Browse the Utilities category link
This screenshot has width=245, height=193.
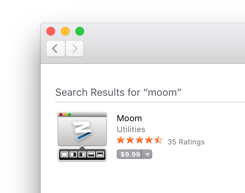tap(131, 129)
